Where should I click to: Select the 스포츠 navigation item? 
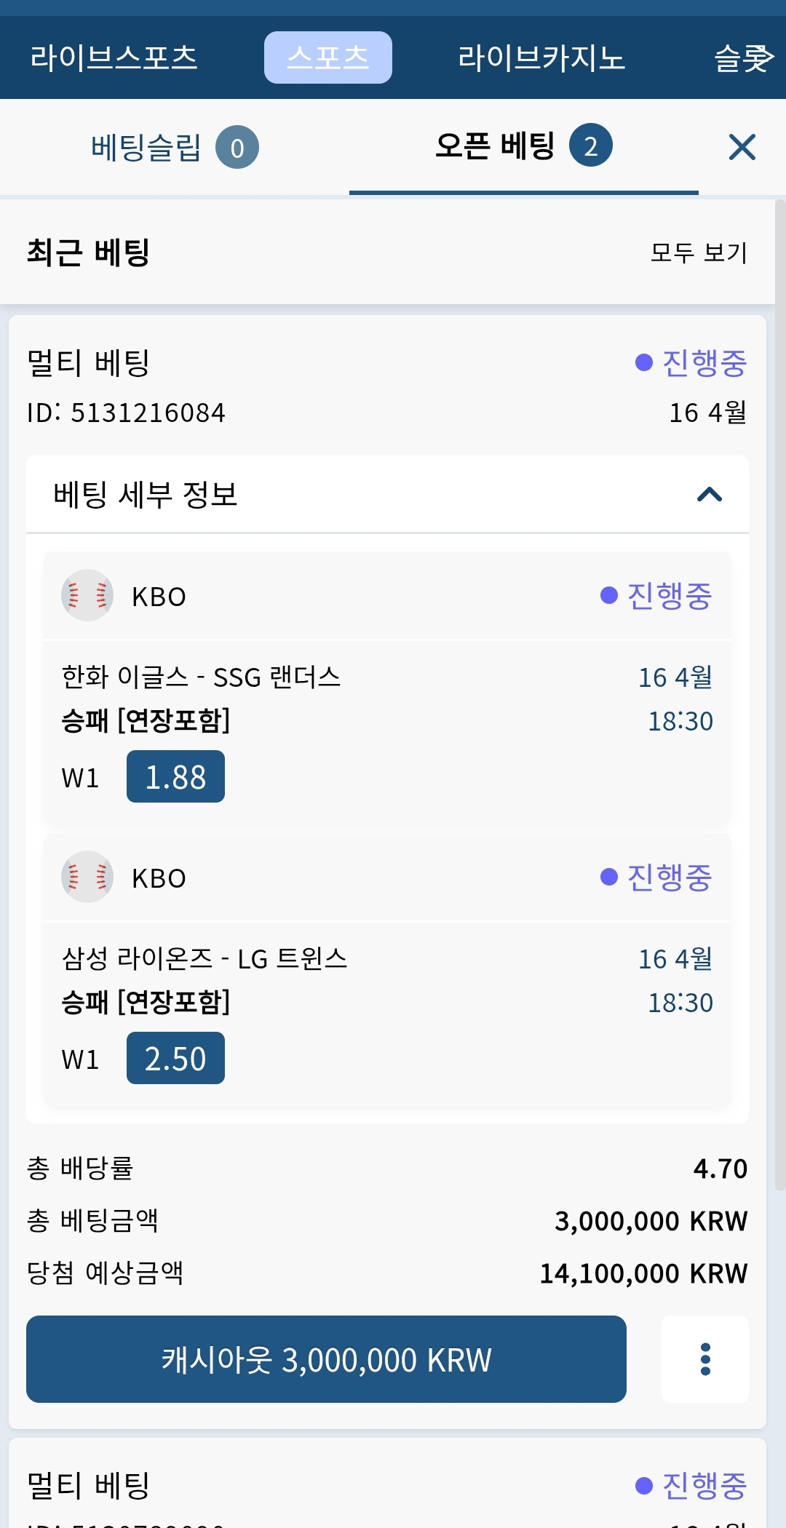tap(327, 57)
